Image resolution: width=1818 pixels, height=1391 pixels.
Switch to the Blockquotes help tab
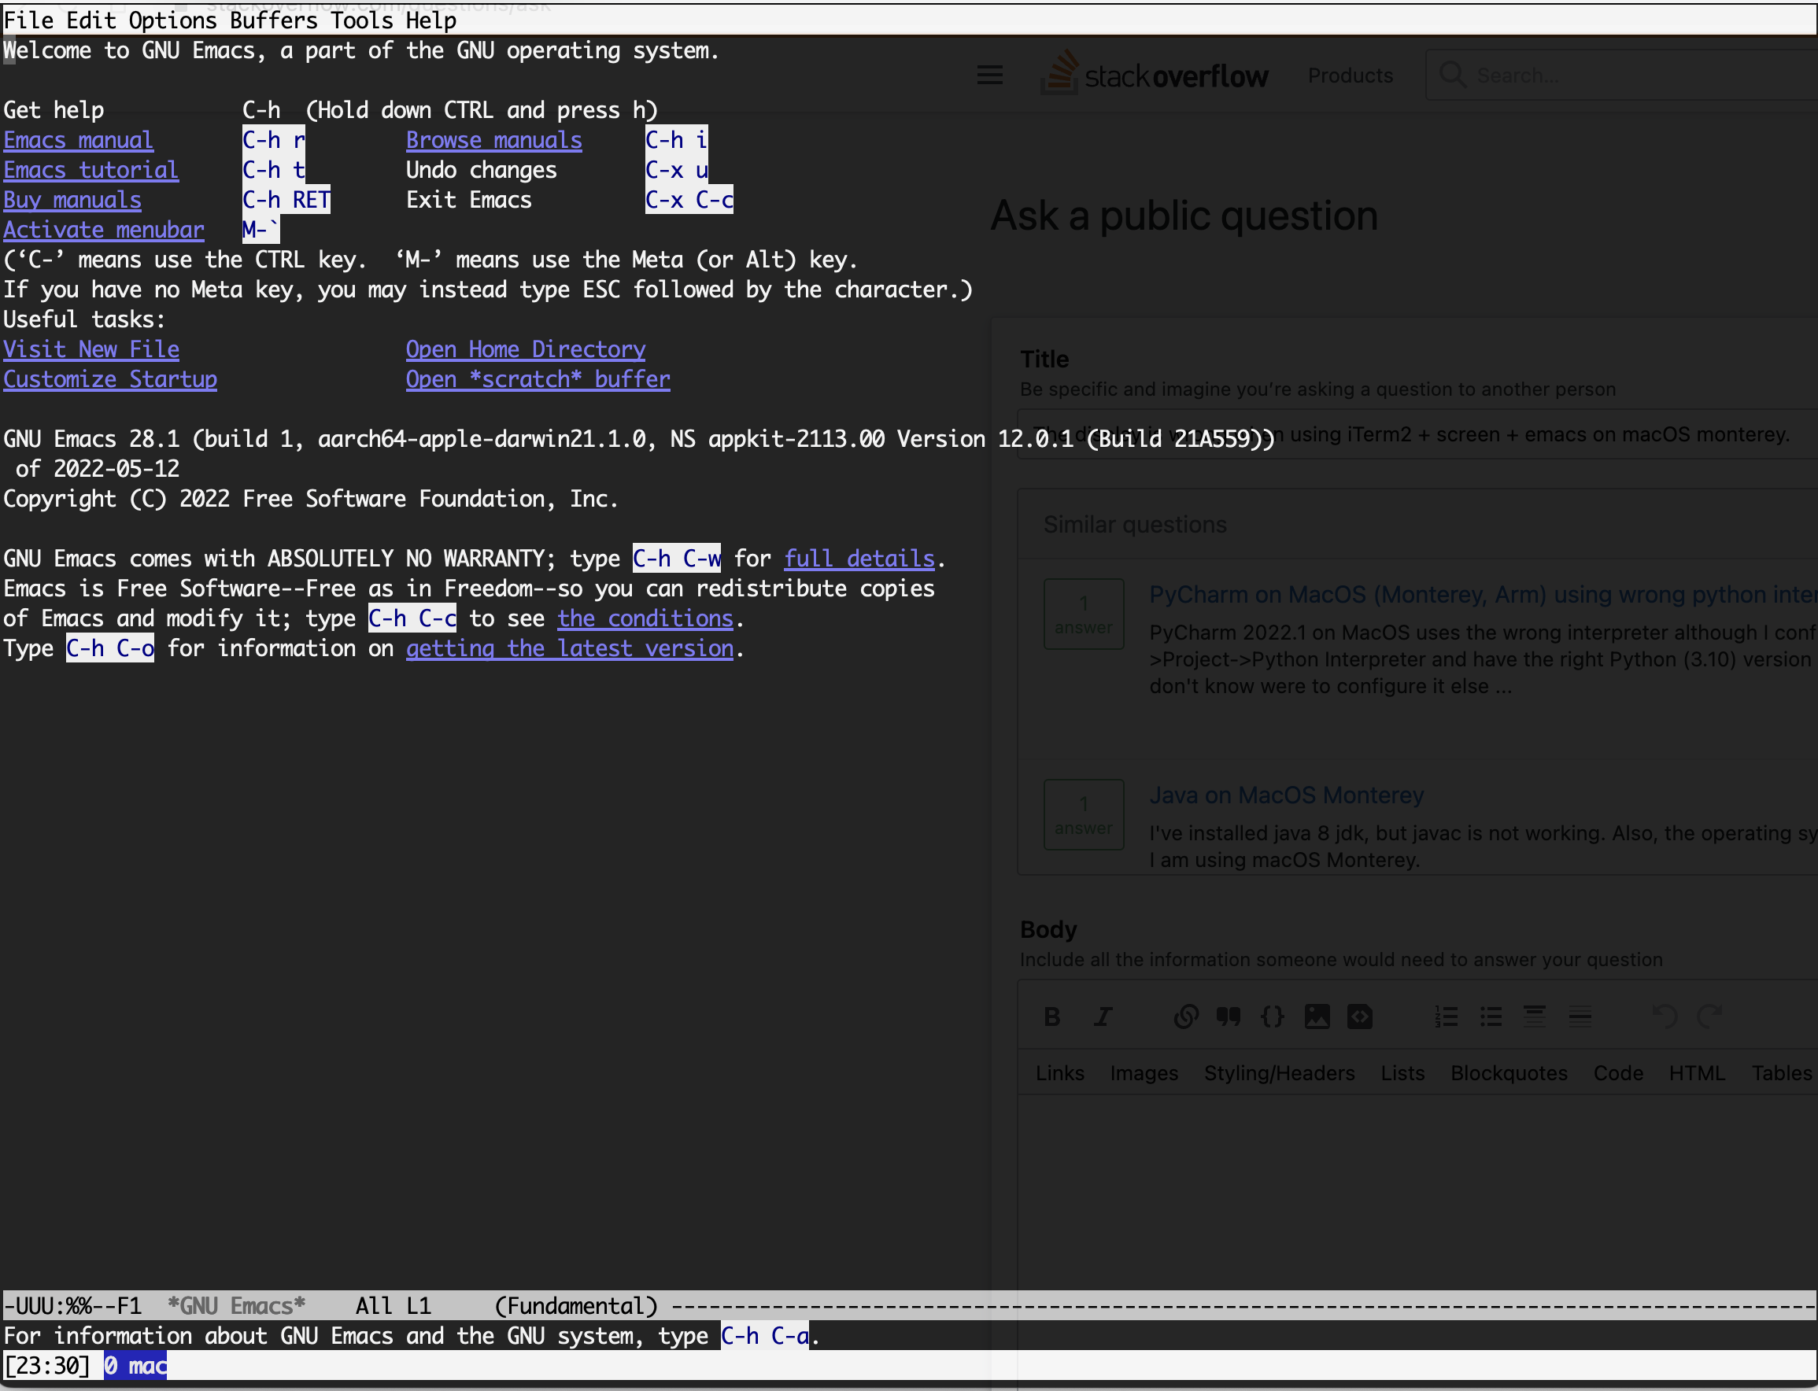click(1508, 1073)
